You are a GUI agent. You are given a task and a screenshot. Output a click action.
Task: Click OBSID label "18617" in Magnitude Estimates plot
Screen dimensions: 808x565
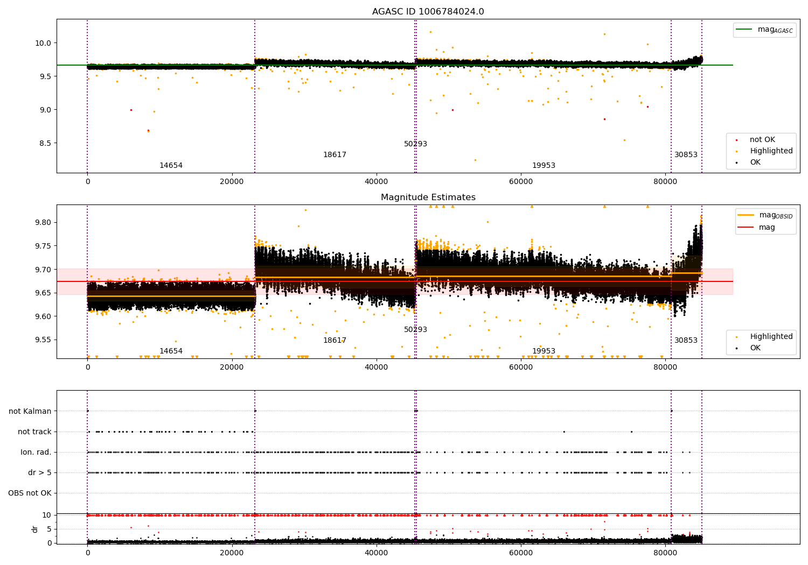[335, 341]
